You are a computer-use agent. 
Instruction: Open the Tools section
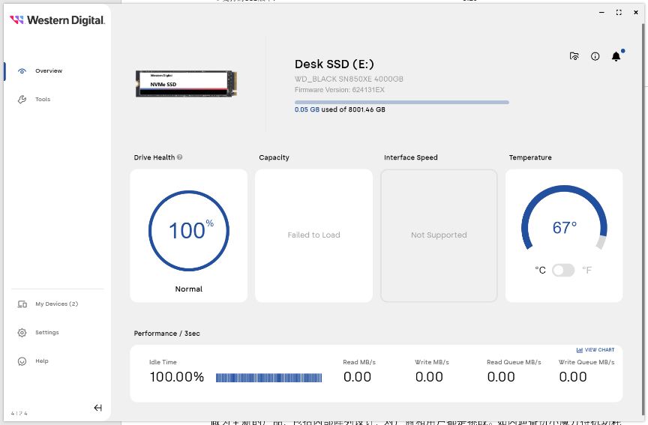43,100
